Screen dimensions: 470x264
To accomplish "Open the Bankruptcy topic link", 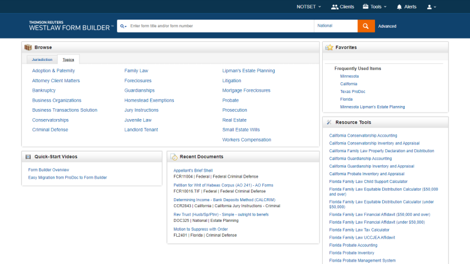I will [x=45, y=91].
